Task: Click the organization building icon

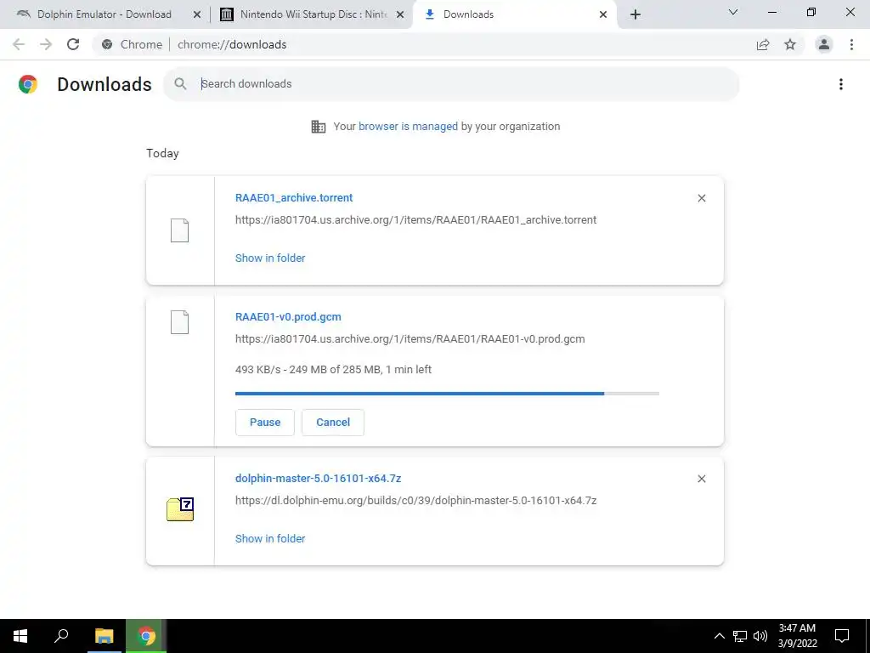Action: click(319, 127)
